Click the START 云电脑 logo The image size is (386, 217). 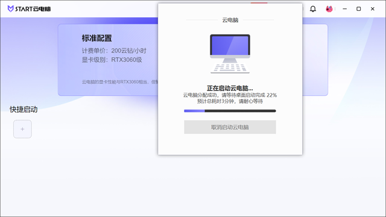[x=29, y=9]
